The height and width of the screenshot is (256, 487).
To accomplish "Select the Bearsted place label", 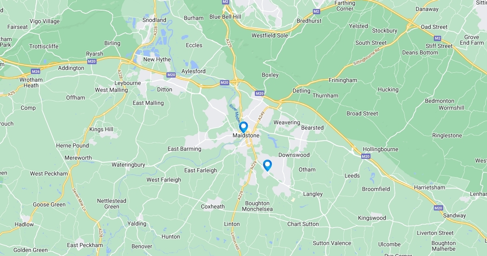I will (312, 128).
